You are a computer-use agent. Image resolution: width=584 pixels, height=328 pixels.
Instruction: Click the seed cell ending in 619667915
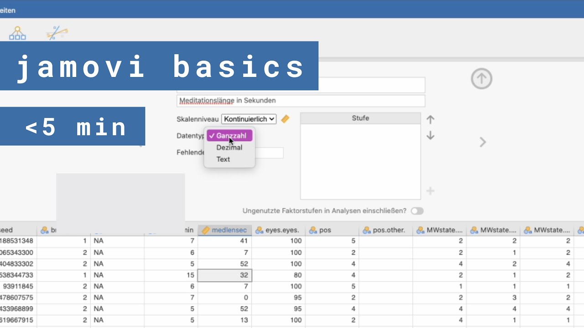click(x=18, y=320)
